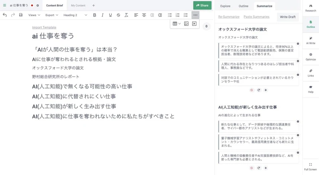Click the Re-Summarize link
This screenshot has height=175, width=319.
tap(228, 17)
